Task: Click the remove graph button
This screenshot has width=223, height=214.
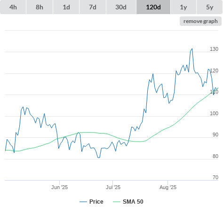Action: [x=200, y=21]
